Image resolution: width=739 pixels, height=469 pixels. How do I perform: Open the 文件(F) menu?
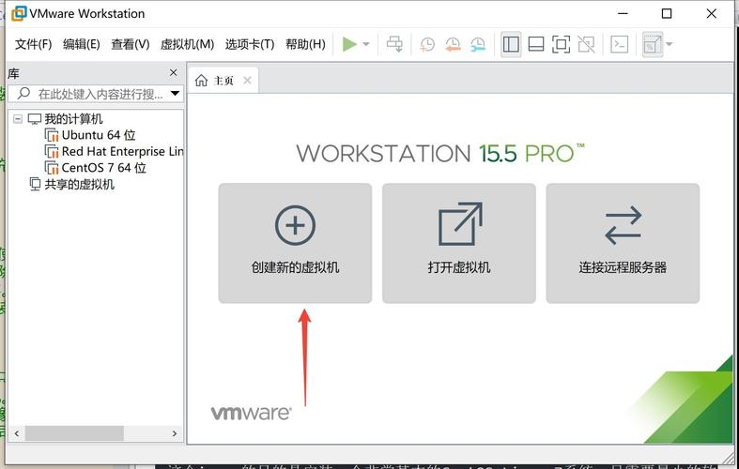(x=33, y=44)
